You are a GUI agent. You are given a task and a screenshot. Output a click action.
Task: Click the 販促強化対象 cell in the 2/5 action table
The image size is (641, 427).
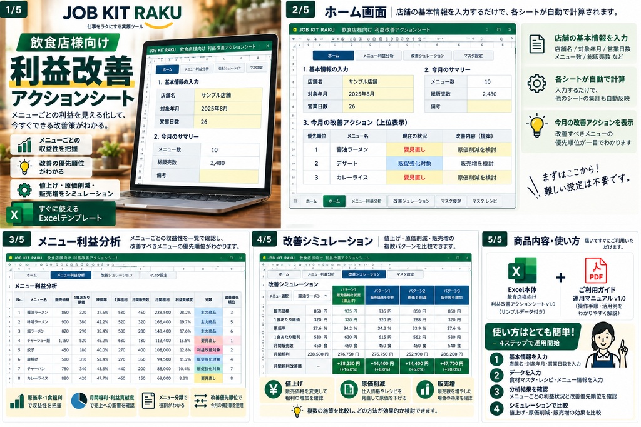click(414, 163)
